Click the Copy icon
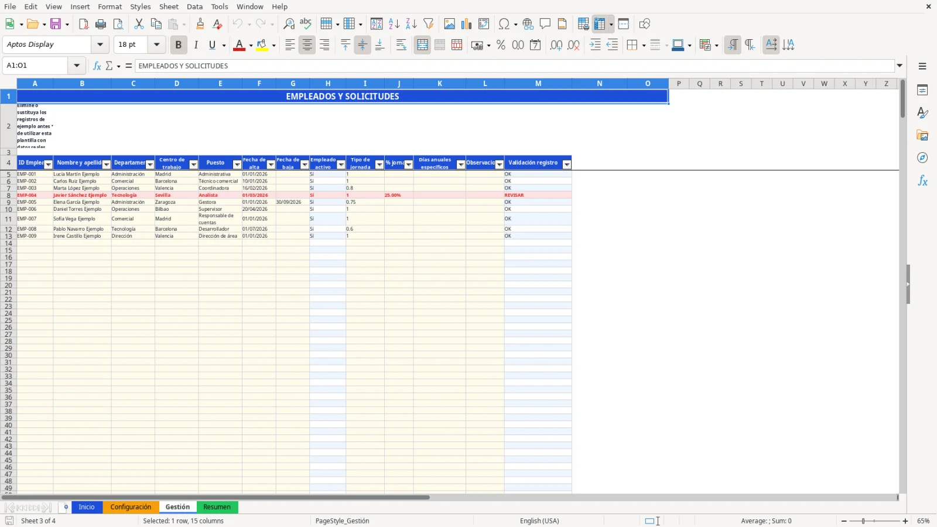 (x=156, y=24)
